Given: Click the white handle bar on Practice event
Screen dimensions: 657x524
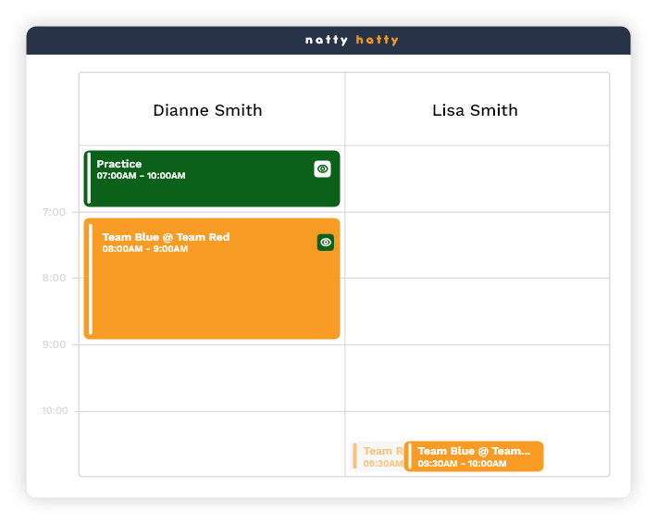Looking at the screenshot, I should click(89, 178).
